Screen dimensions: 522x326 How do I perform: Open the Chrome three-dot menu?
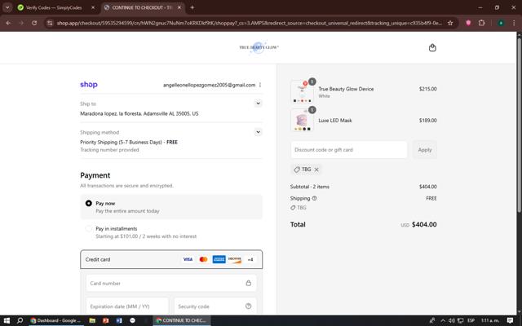pyautogui.click(x=514, y=23)
